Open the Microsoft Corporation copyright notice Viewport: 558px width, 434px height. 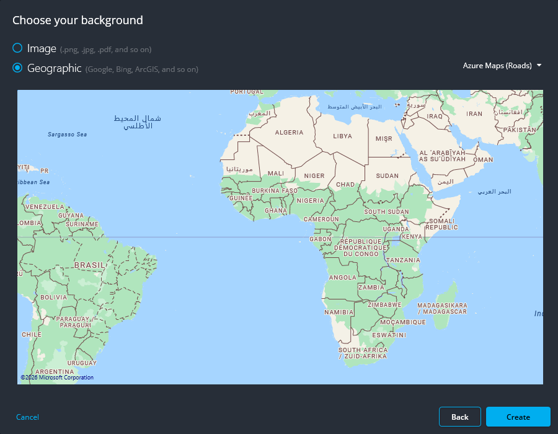coord(56,377)
